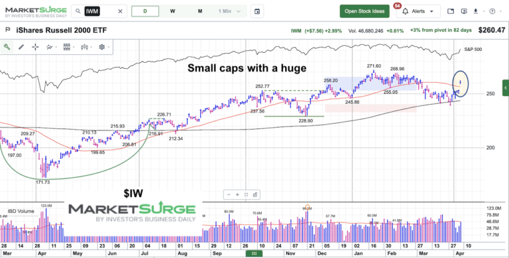Viewport: 509px width, 258px height.
Task: Click the fit-to-screen chart icon
Action: click(x=246, y=194)
